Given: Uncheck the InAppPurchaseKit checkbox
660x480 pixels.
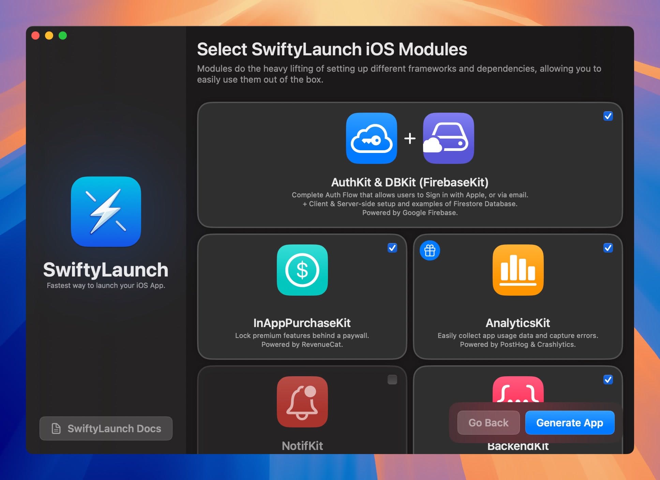Looking at the screenshot, I should 392,248.
